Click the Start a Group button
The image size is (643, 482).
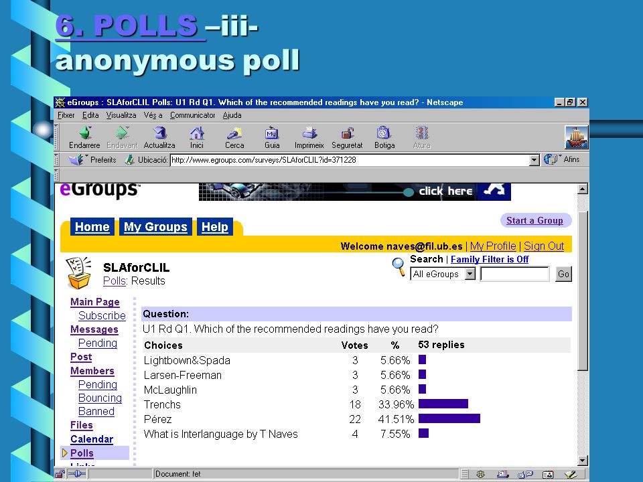(535, 220)
